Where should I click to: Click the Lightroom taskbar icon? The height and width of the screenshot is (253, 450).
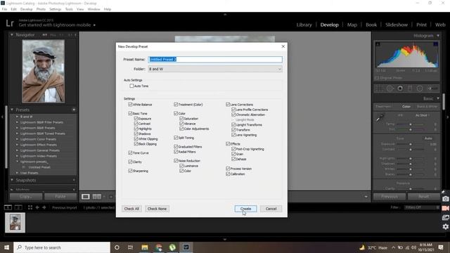tap(186, 247)
